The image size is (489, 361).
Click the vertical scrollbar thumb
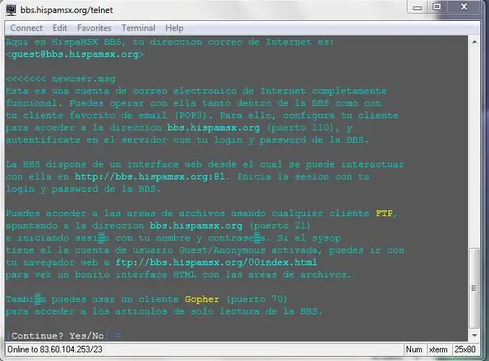click(475, 288)
